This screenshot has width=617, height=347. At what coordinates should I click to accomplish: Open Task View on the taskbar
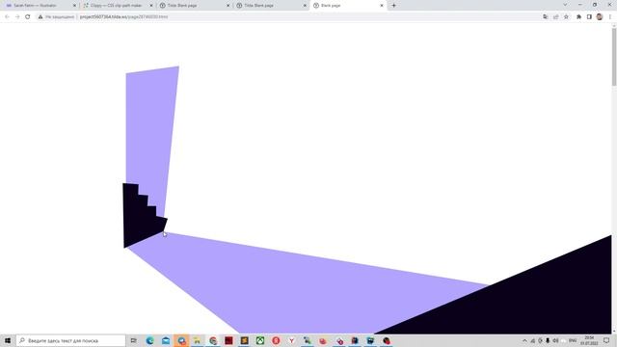tap(134, 340)
